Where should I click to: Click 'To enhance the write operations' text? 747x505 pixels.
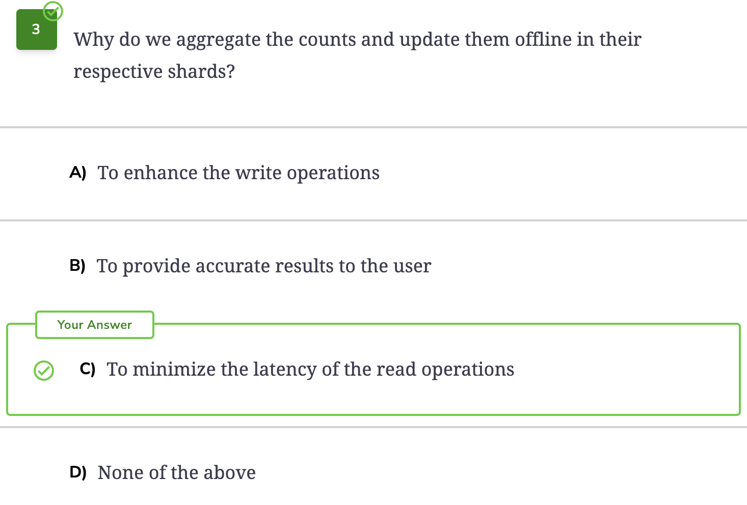238,173
